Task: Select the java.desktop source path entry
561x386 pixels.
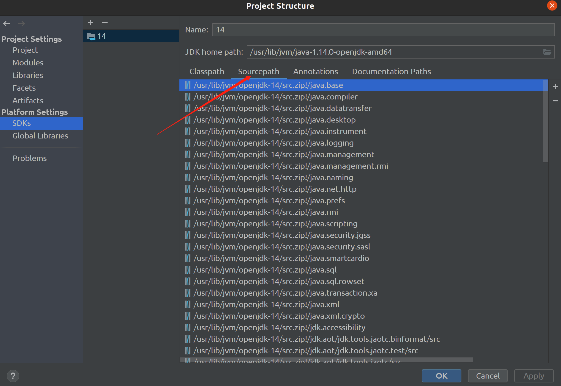Action: click(x=274, y=120)
